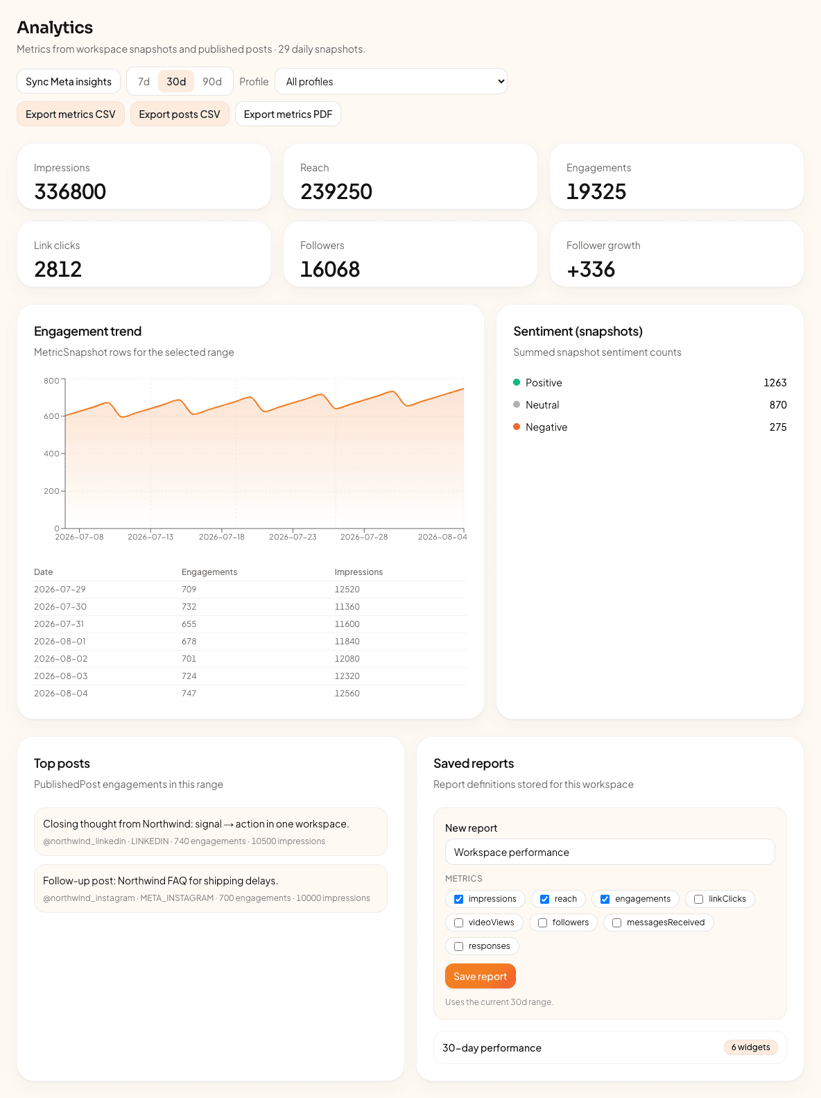Click table row date 2026-08-04
The image size is (821, 1098).
tap(60, 694)
